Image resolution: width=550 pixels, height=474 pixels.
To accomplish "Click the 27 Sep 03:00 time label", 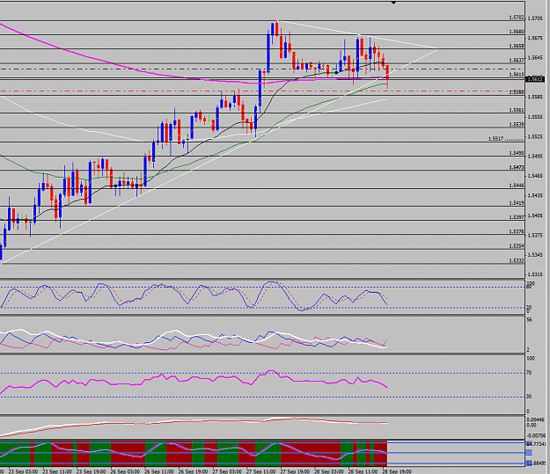I will coord(227,471).
